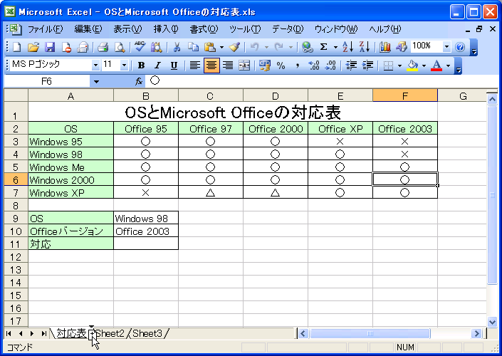The width and height of the screenshot is (502, 356).
Task: Sort ascending with the A-Z icon
Action: (347, 47)
